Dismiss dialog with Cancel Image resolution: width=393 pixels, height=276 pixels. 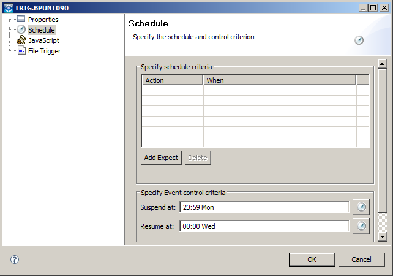[361, 259]
